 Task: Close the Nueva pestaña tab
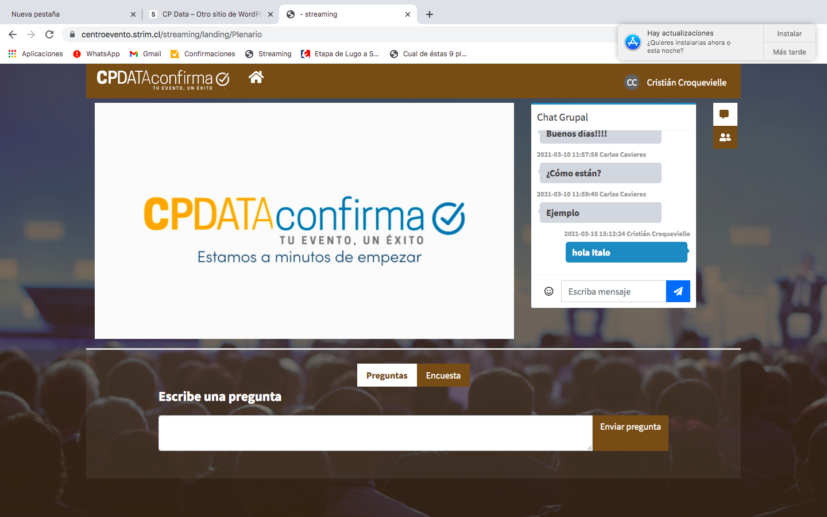(133, 14)
